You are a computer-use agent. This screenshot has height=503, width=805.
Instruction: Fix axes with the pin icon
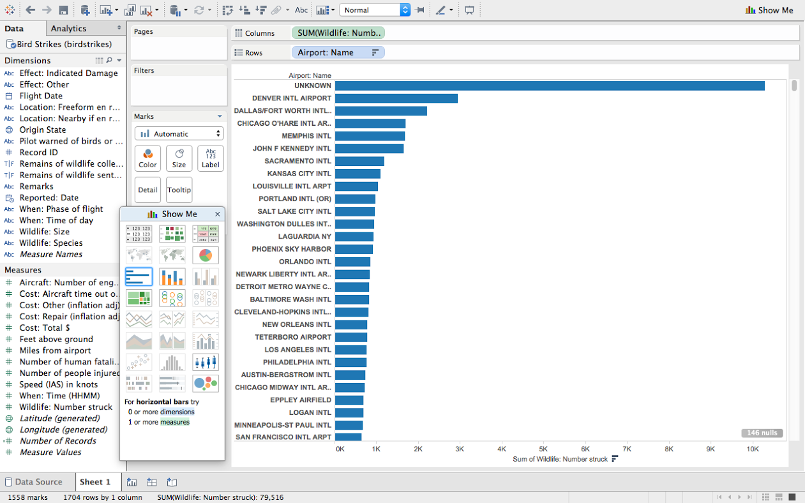click(x=419, y=10)
